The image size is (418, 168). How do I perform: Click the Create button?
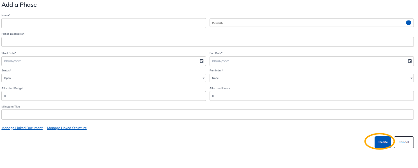pos(382,142)
